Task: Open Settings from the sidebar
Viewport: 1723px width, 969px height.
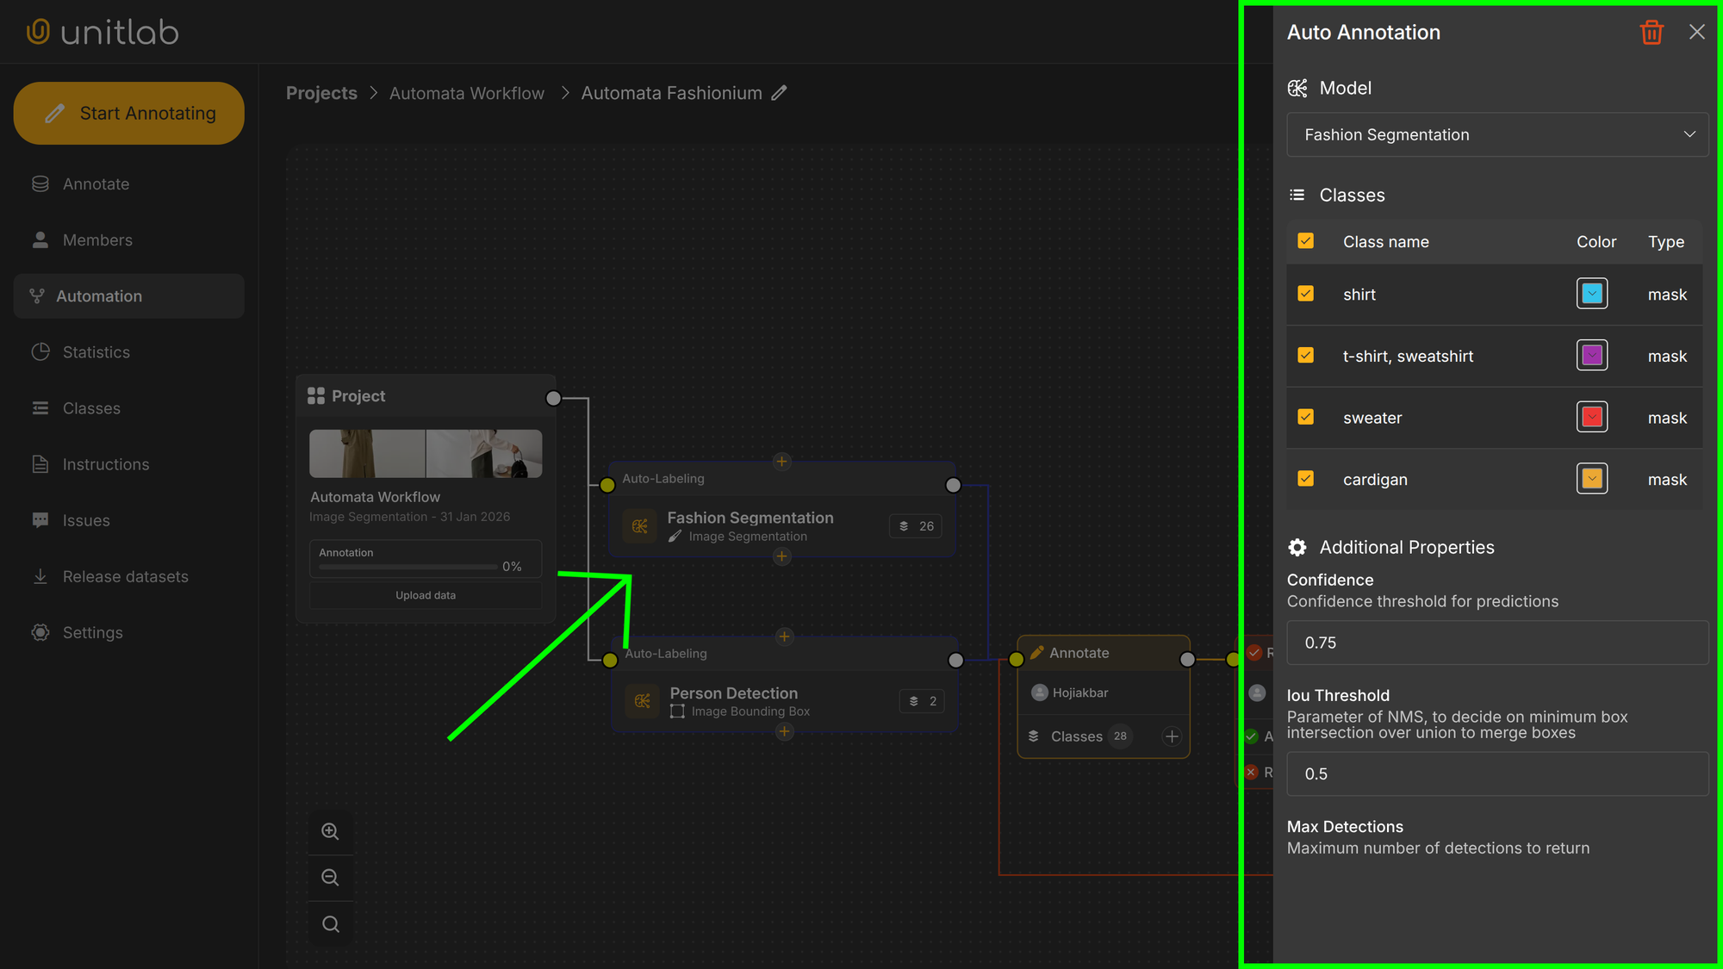Action: pos(92,631)
